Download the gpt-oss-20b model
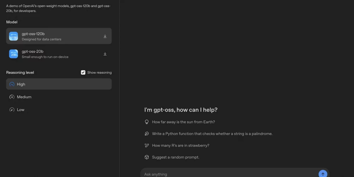354x177 pixels. click(x=105, y=54)
